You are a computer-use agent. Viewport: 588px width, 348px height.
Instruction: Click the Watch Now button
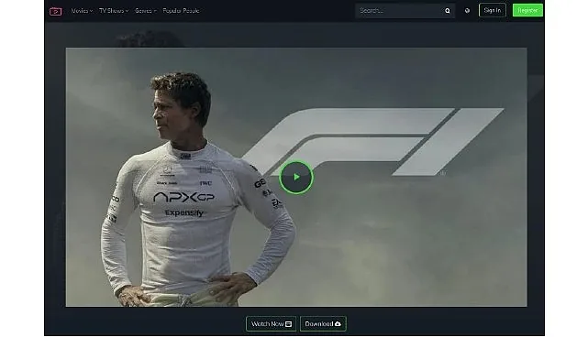pos(272,323)
